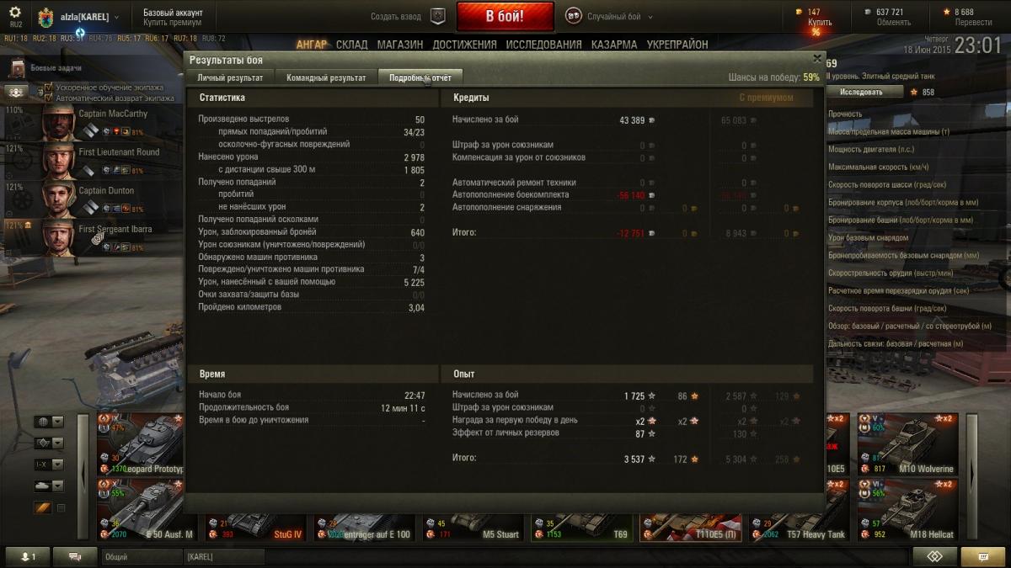Click the KAREL clan emblem icon

point(45,17)
